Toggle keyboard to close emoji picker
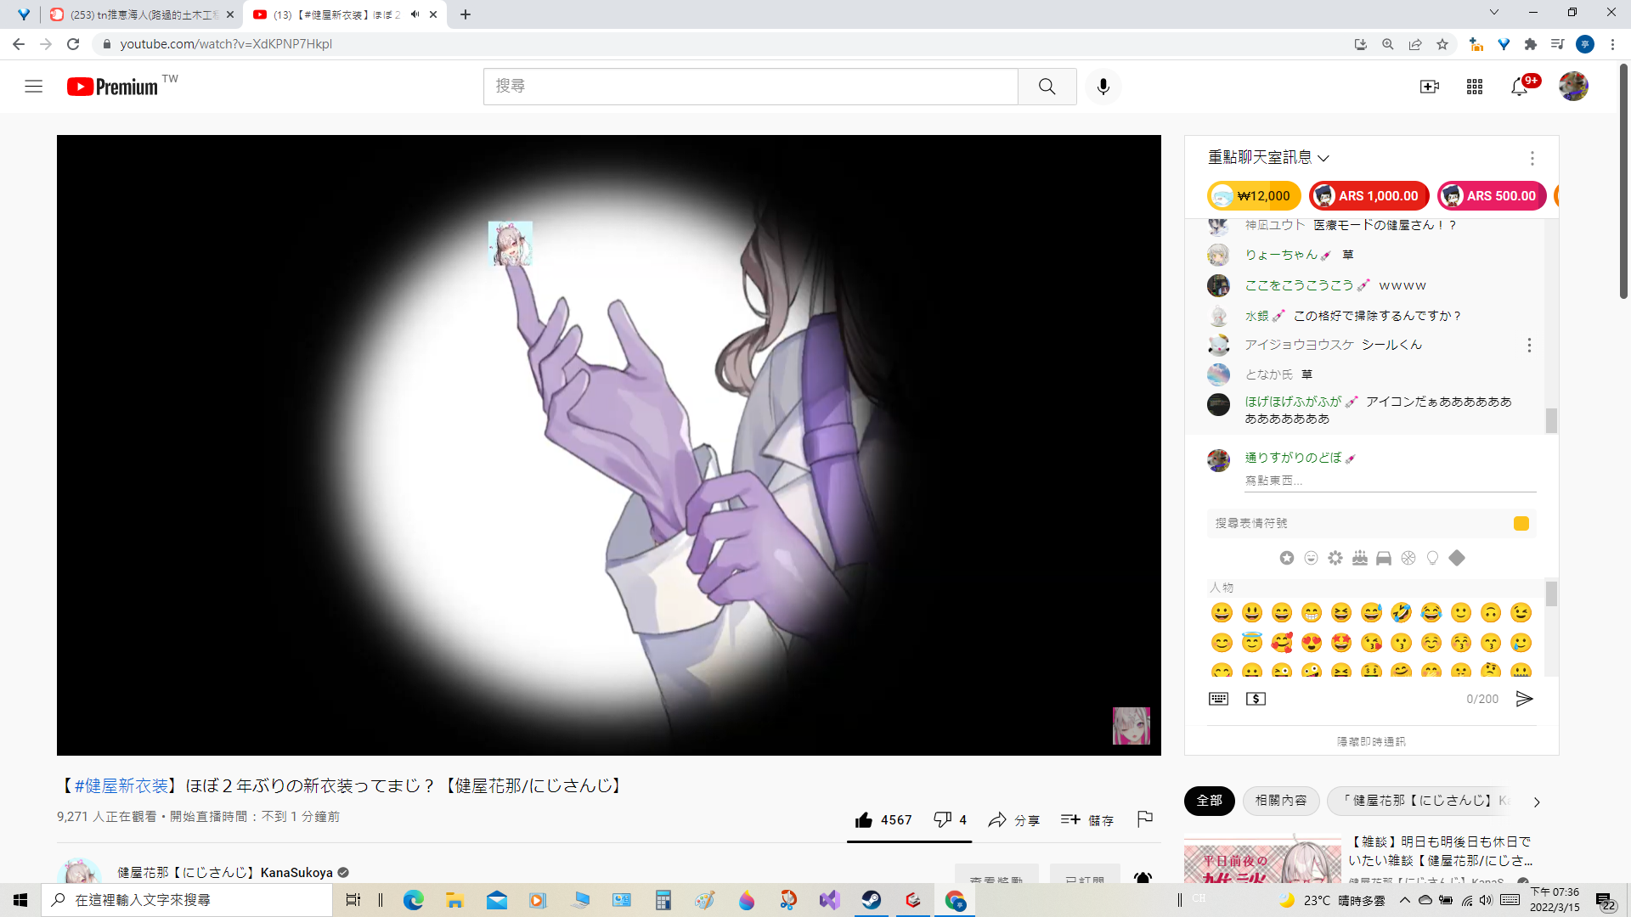This screenshot has width=1631, height=917. 1219,699
